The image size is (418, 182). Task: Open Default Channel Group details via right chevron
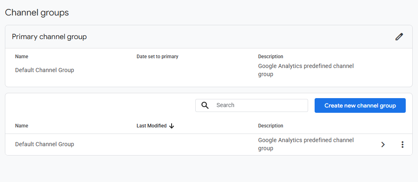coord(383,145)
